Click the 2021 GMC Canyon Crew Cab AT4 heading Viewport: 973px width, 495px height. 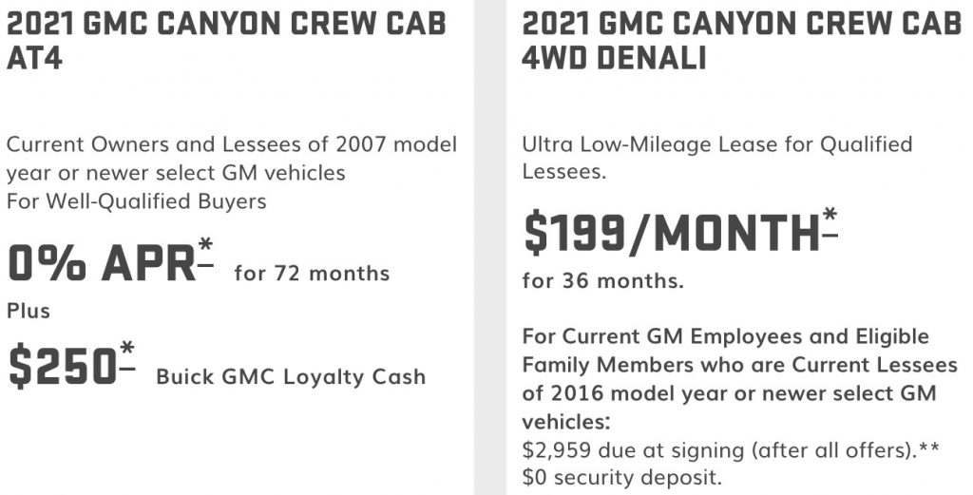(x=226, y=42)
